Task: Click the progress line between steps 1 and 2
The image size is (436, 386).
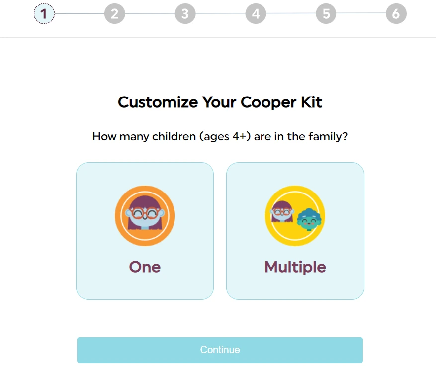Action: [x=80, y=13]
